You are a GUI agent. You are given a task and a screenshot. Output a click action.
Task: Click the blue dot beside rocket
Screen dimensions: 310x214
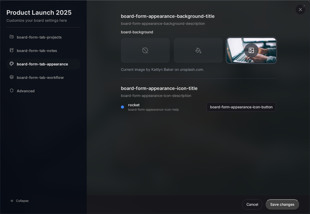[x=122, y=107]
